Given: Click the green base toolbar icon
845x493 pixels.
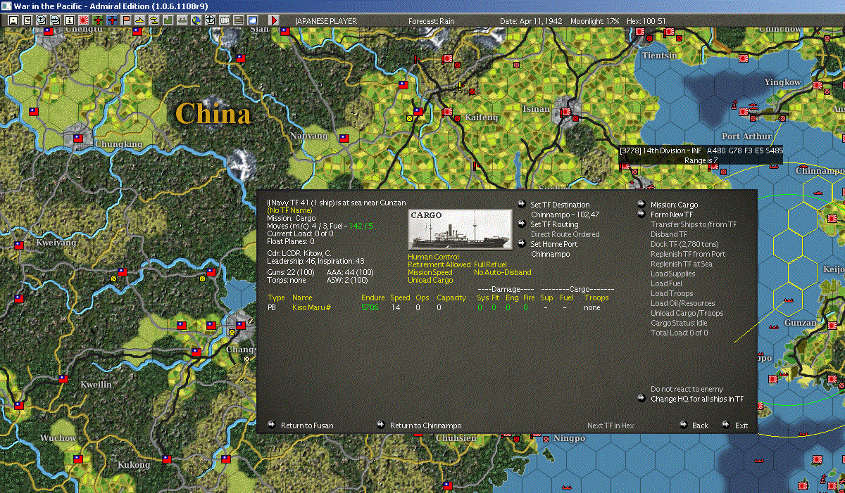Looking at the screenshot, I should coord(169,20).
